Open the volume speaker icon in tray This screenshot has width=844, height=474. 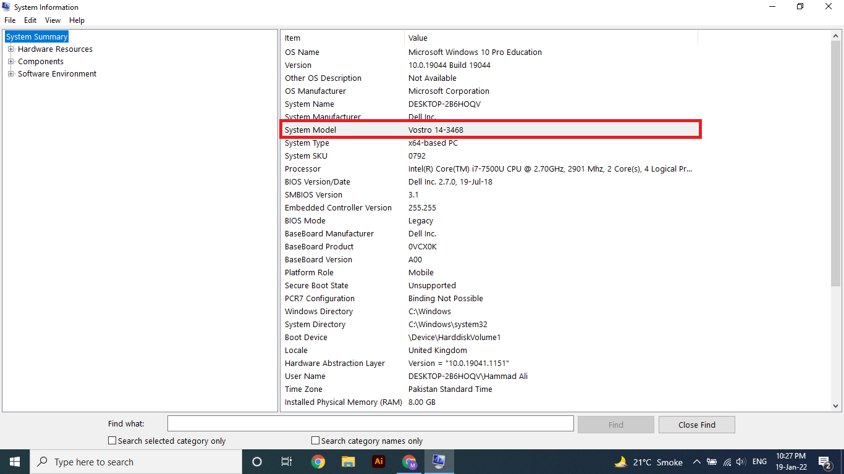click(741, 462)
